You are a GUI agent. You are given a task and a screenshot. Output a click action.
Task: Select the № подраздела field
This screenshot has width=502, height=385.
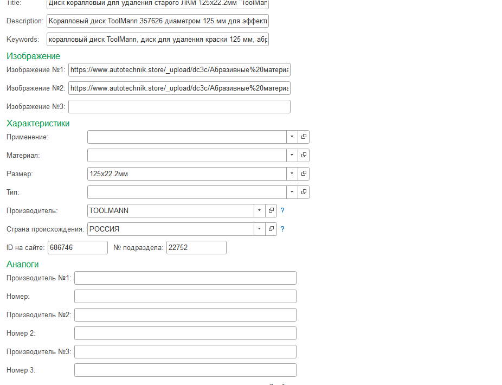click(196, 248)
